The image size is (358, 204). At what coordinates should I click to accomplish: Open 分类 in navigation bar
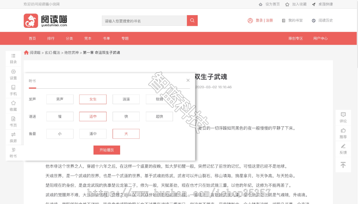[x=69, y=38]
